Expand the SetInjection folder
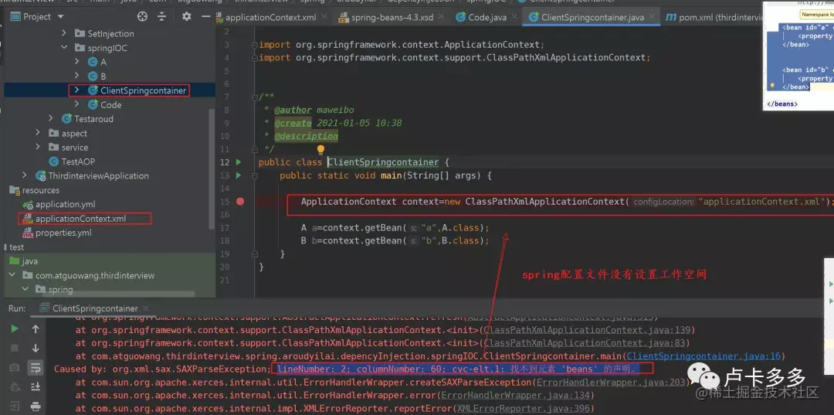834x415 pixels. pos(64,33)
